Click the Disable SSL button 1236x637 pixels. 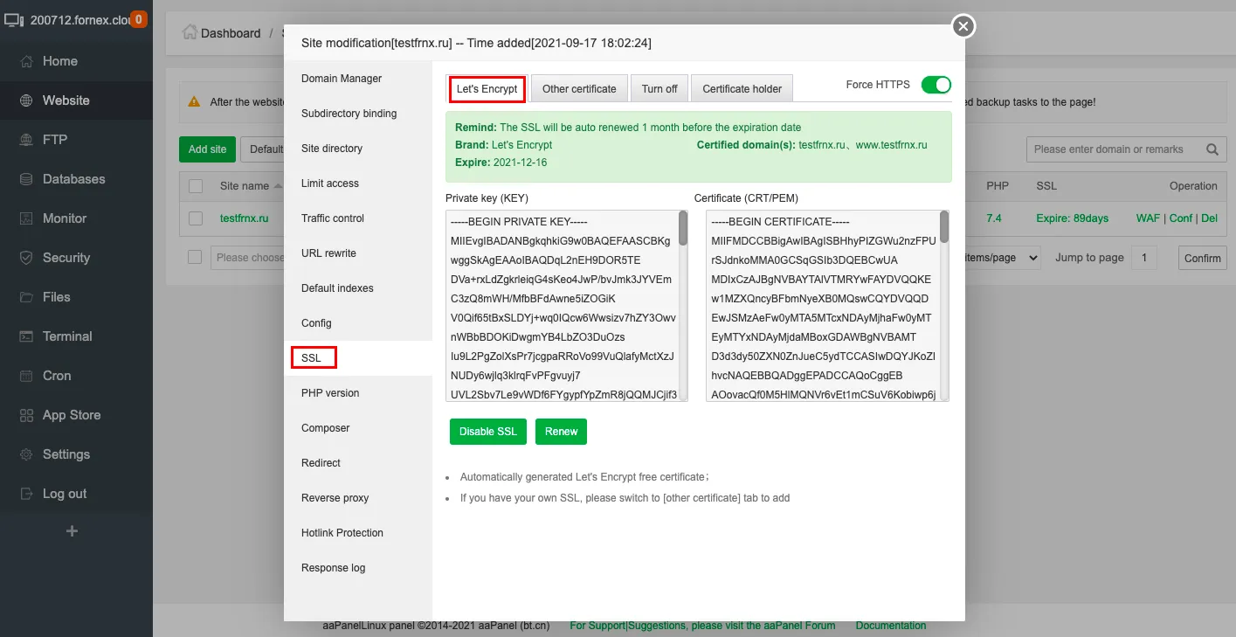coord(487,432)
